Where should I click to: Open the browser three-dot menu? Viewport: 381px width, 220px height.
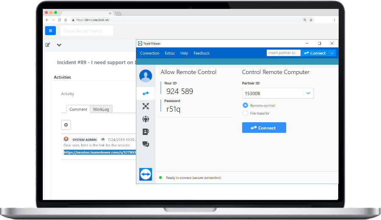coord(334,20)
